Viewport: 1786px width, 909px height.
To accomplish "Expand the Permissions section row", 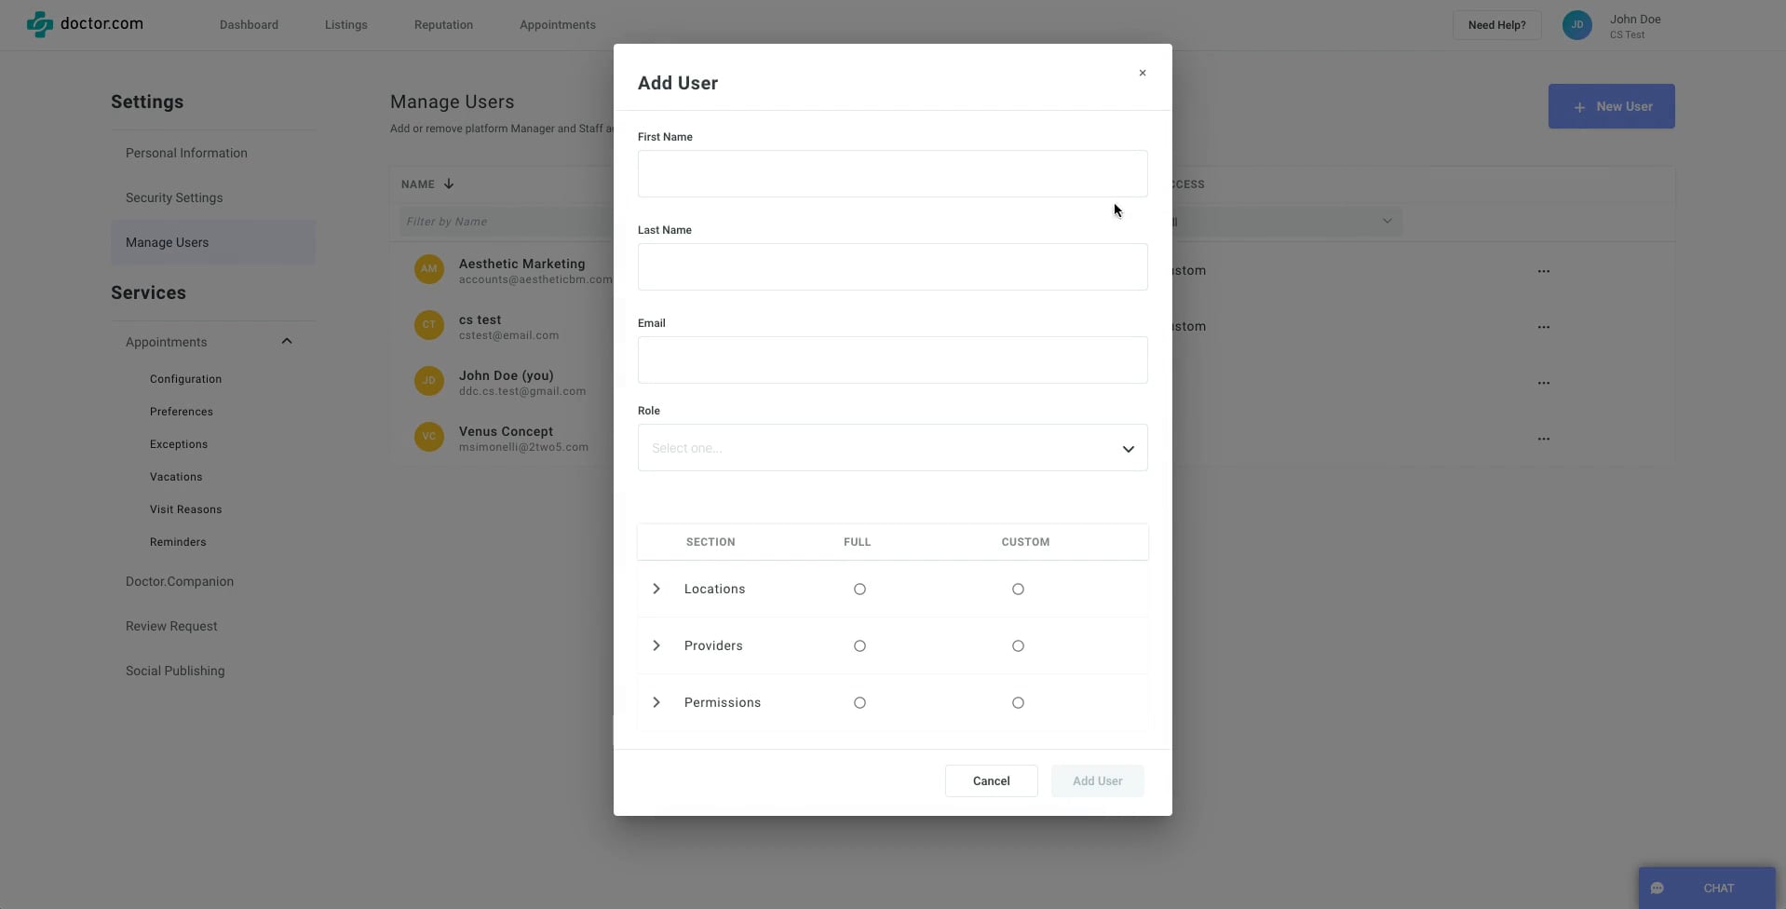I will pyautogui.click(x=656, y=702).
